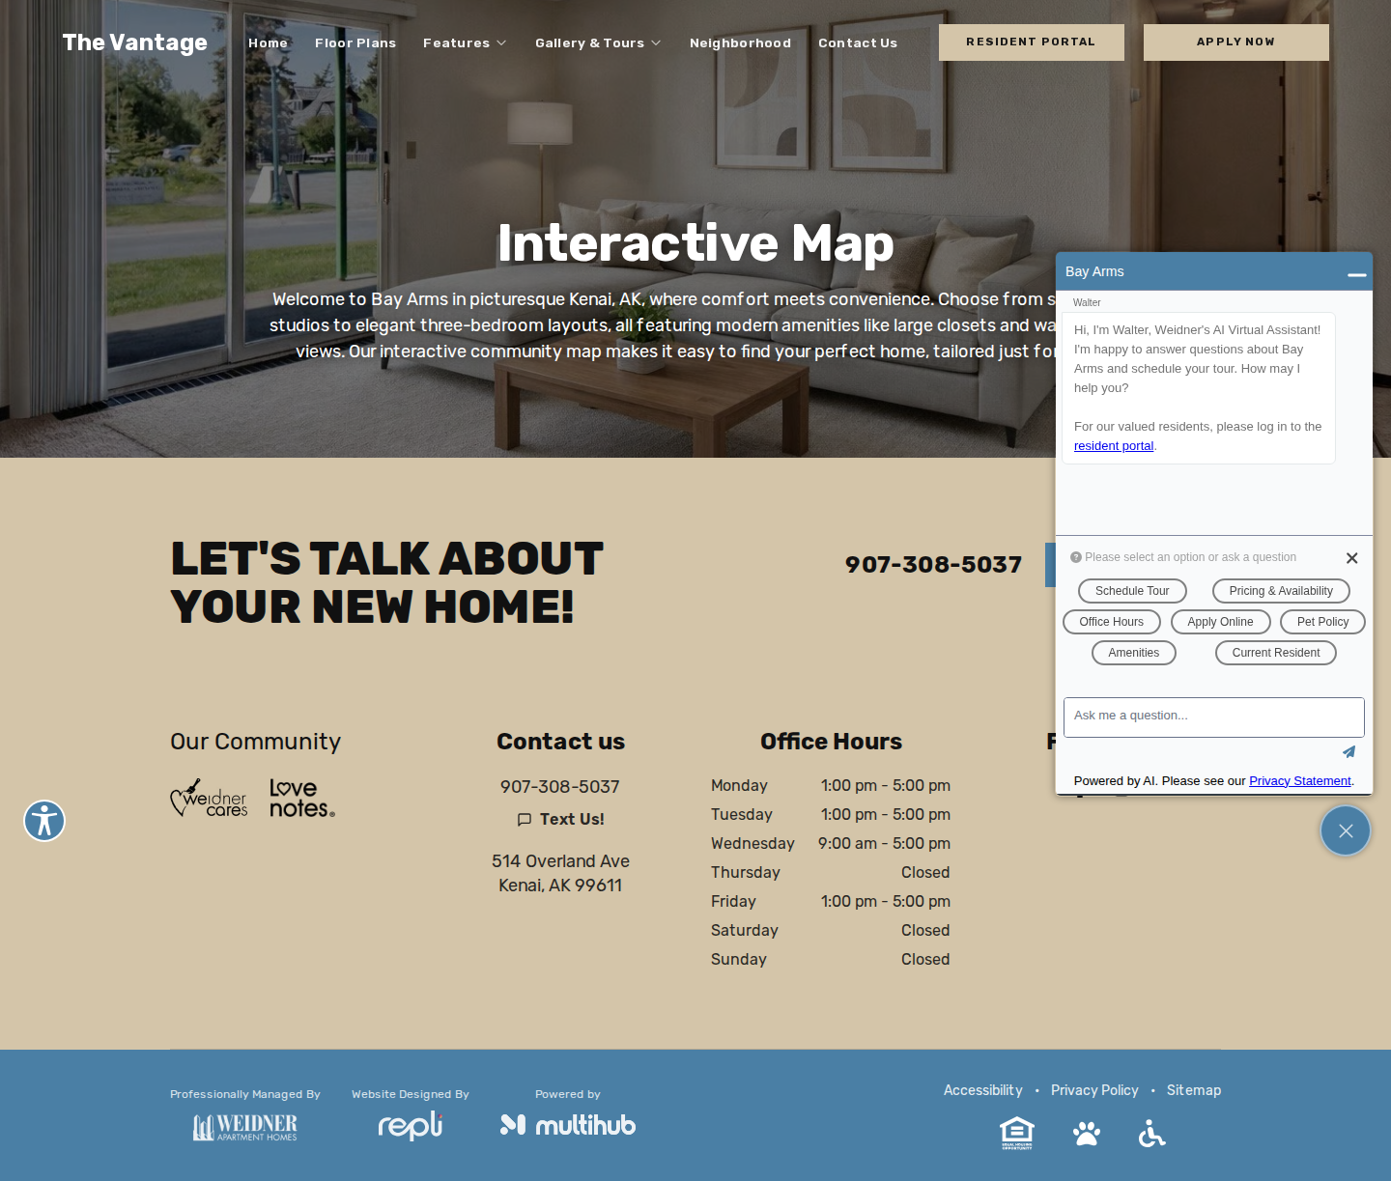
Task: Select the Current Resident chat option
Action: [x=1276, y=653]
